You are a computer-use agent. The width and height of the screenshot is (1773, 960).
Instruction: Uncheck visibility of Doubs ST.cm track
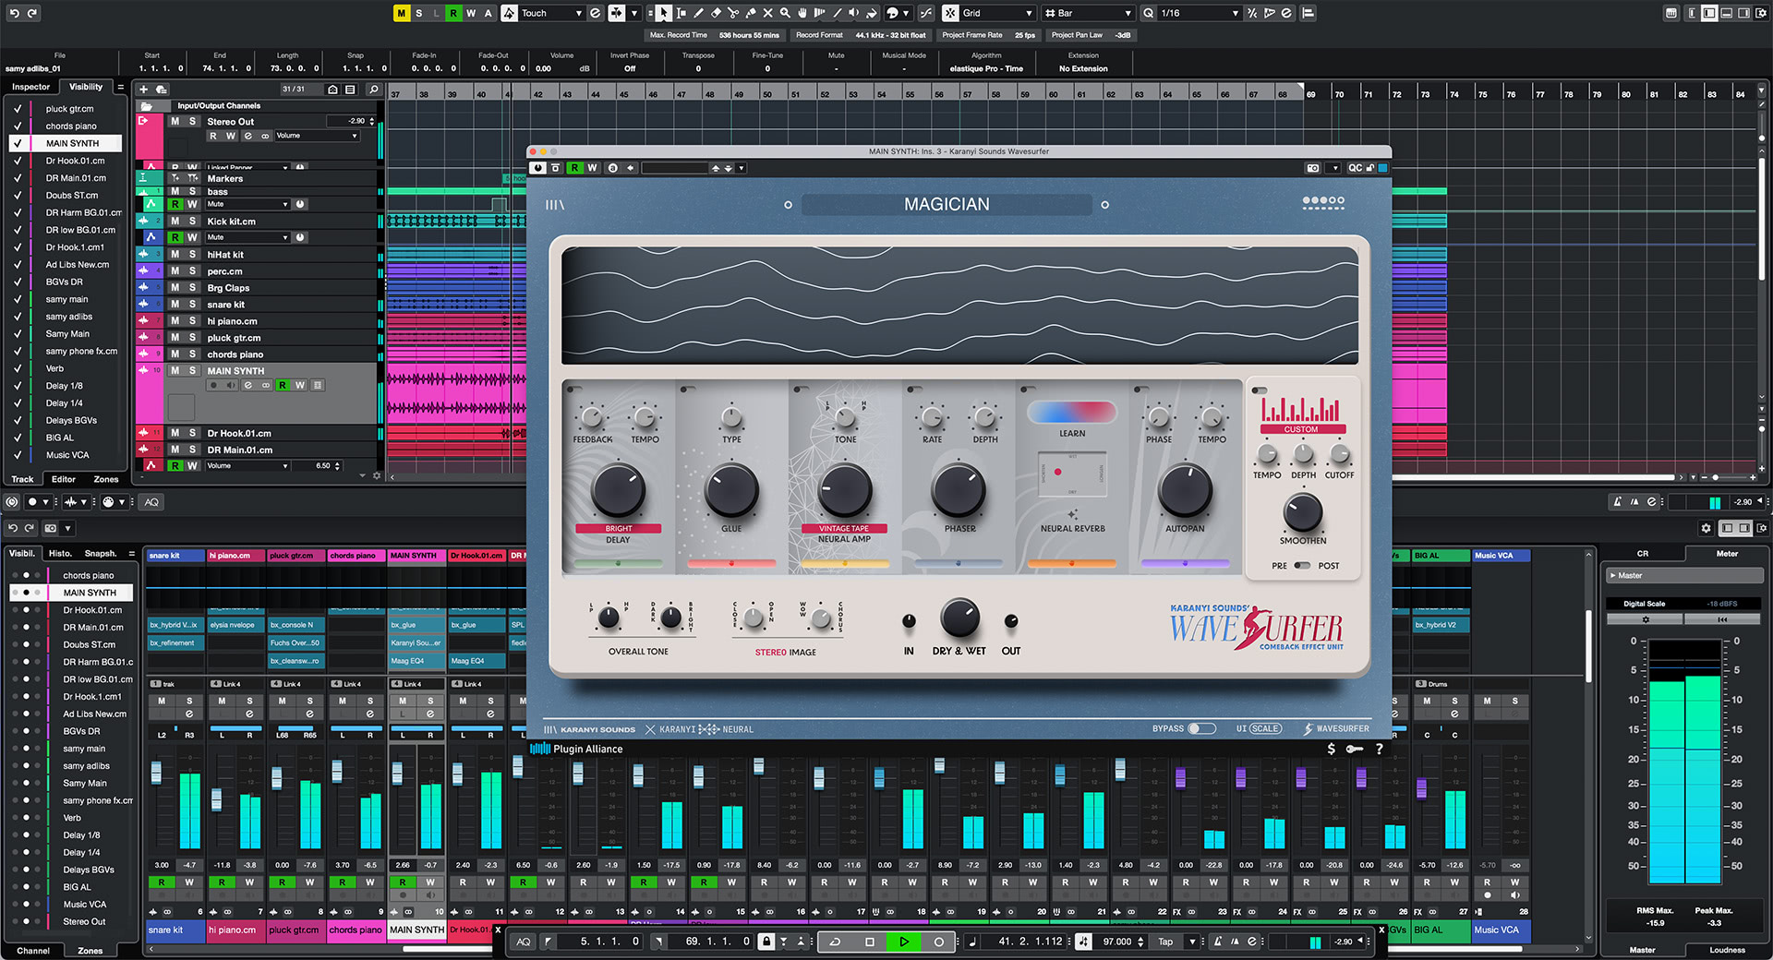(18, 195)
